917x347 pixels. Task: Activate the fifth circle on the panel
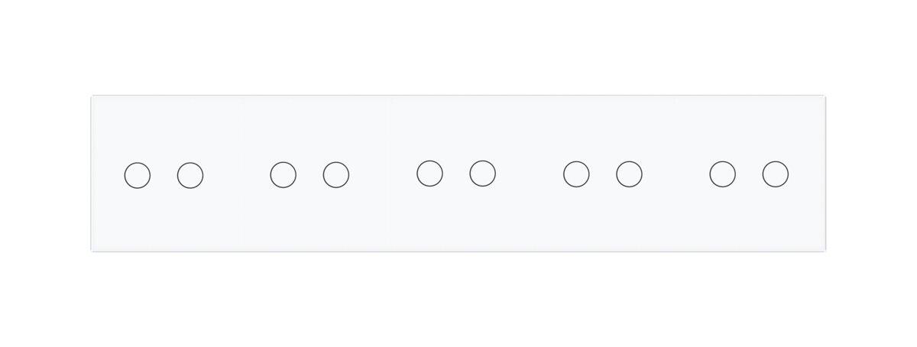[x=429, y=173]
